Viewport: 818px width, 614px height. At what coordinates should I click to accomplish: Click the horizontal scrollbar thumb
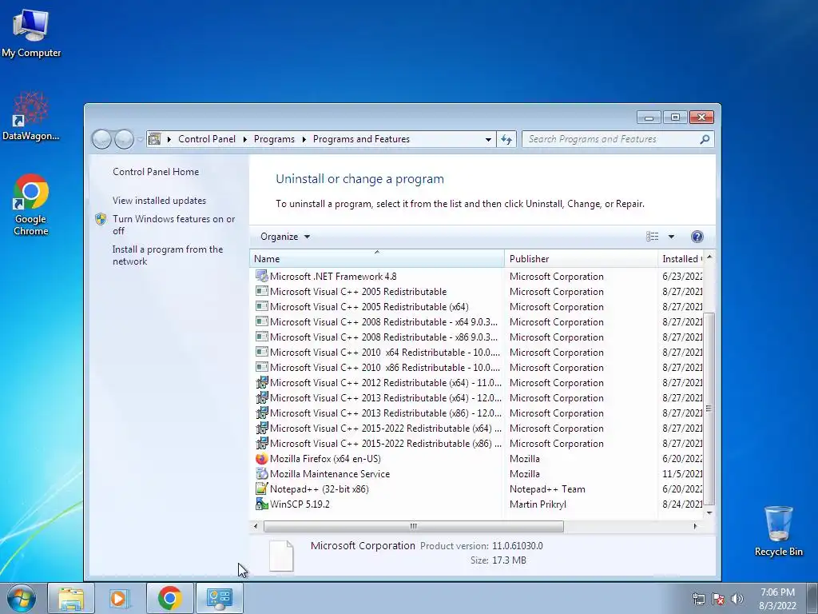[413, 526]
